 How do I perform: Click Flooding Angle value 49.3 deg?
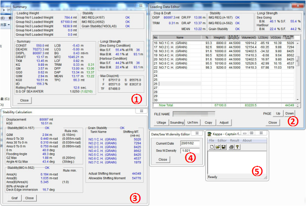(48, 154)
